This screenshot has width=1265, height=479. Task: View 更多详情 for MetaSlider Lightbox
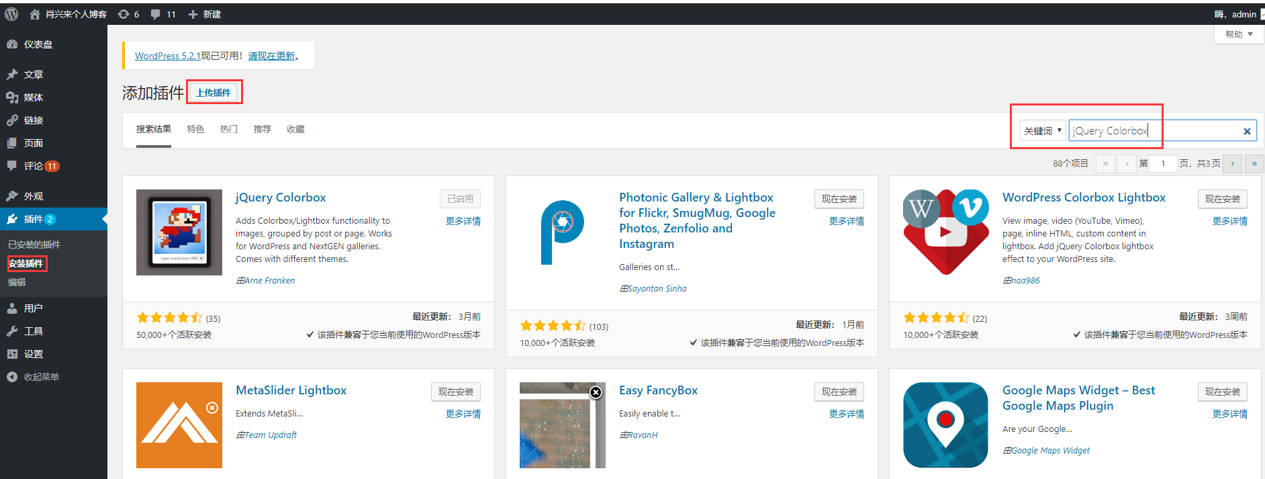pos(463,414)
